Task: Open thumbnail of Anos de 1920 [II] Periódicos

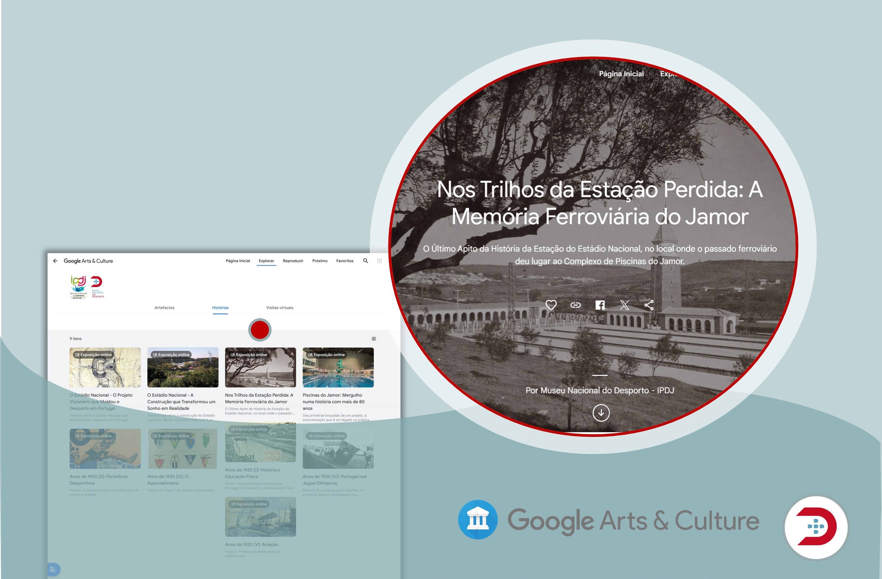Action: point(105,449)
